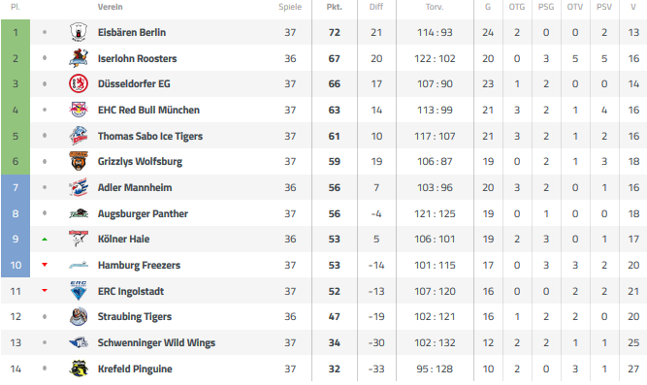647x385 pixels.
Task: Click the Krefeld Pinguine penguin logo
Action: tap(79, 369)
